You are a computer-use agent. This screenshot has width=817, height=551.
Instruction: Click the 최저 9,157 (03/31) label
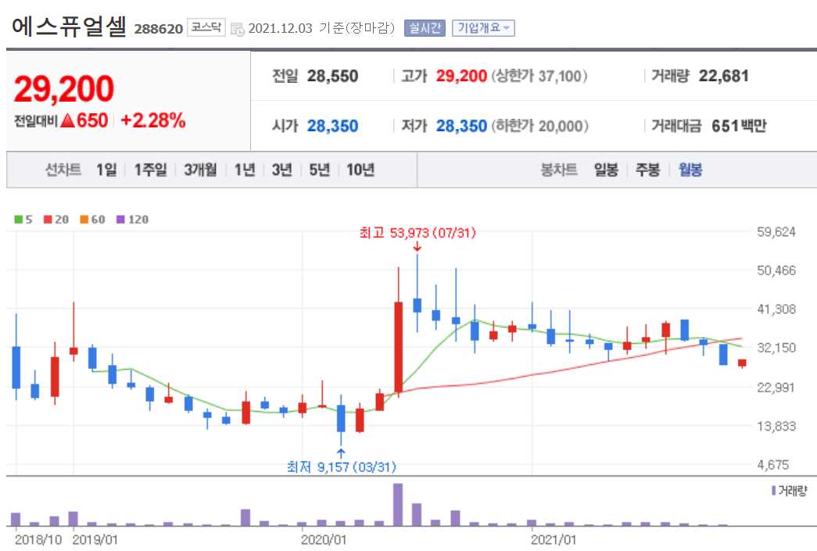(342, 467)
